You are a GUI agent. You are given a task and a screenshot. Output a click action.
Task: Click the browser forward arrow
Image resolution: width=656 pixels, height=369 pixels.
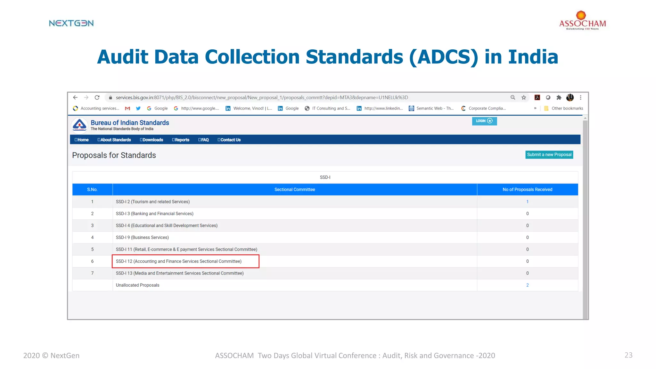point(86,97)
